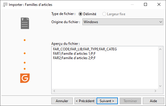This screenshot has height=106, width=166.
Task: Click the preview scroll up arrow
Action: tap(160, 49)
